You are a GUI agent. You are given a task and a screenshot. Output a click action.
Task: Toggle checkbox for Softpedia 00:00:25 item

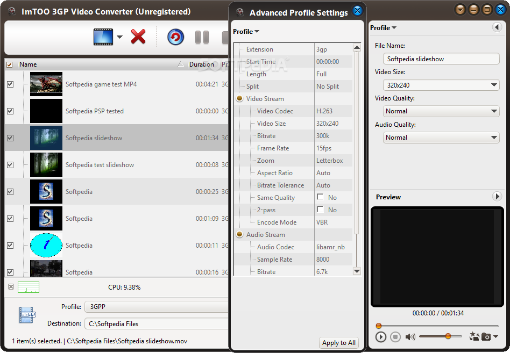pyautogui.click(x=10, y=192)
